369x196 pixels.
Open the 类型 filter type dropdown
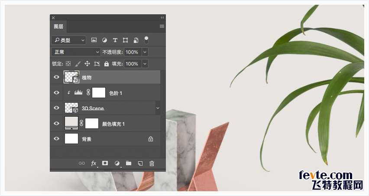pos(69,40)
